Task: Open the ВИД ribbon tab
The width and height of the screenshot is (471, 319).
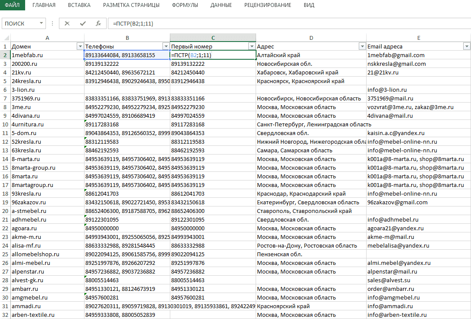Action: coord(309,5)
